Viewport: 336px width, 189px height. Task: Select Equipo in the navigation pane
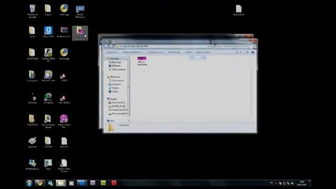[113, 99]
